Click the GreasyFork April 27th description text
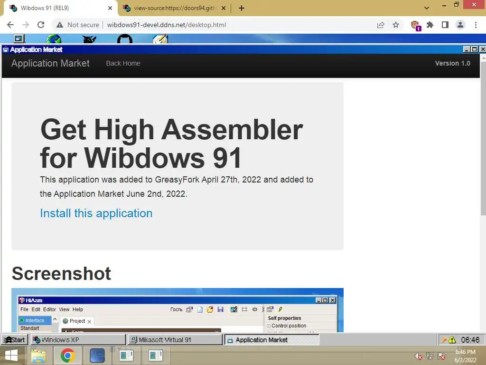Screen dimensions: 486x365 [177, 187]
